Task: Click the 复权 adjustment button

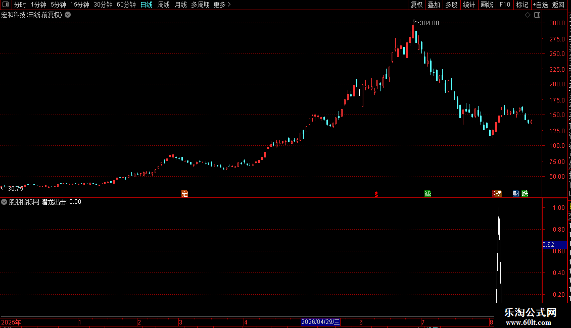Action: tap(416, 5)
